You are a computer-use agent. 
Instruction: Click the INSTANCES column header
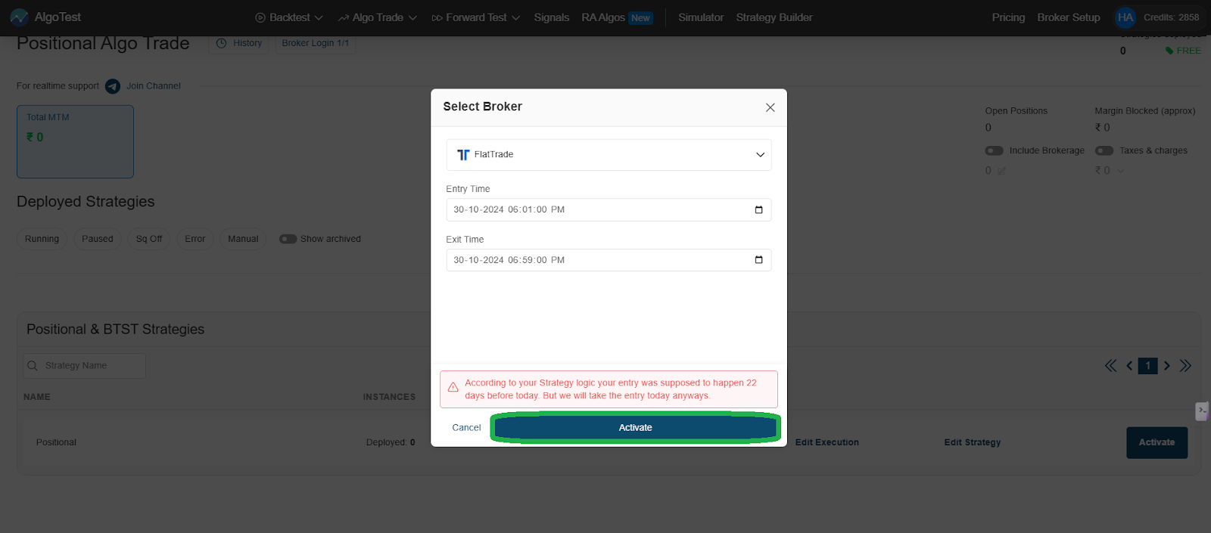389,397
